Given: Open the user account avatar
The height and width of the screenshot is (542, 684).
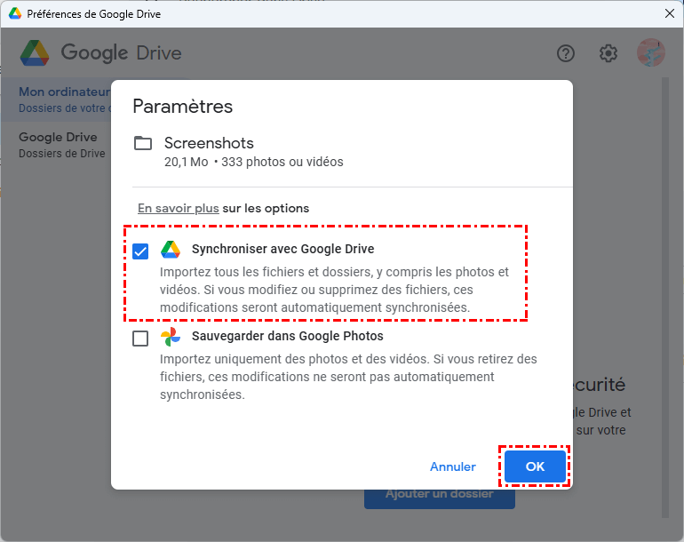Looking at the screenshot, I should [650, 52].
